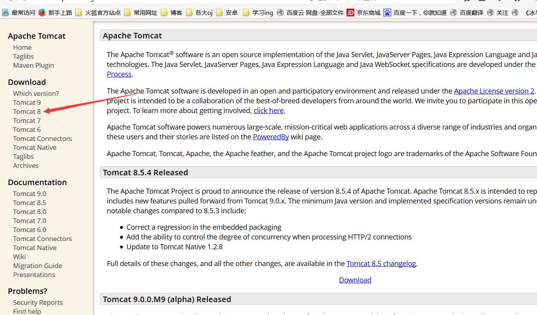Open the Tomcat 8.5 changelog link
This screenshot has height=315, width=537.
(x=381, y=264)
